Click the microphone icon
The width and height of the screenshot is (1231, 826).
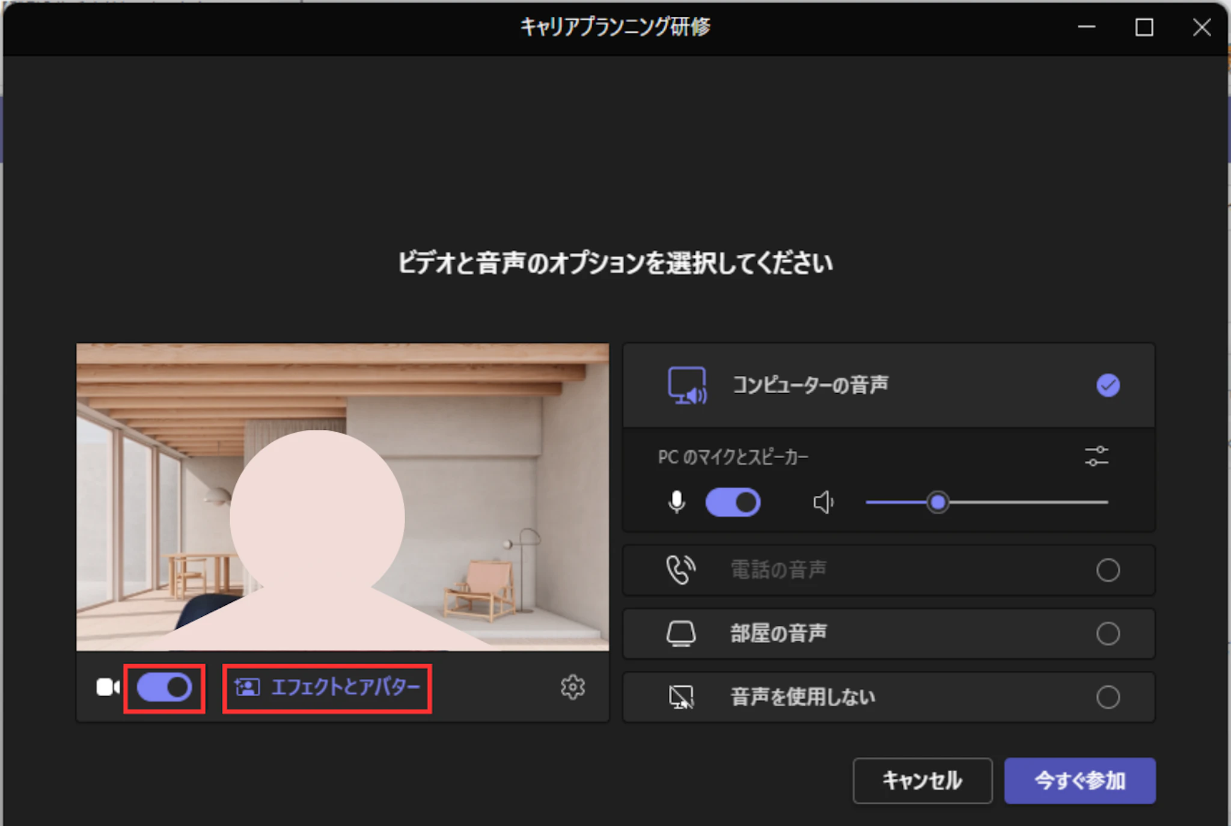677,502
